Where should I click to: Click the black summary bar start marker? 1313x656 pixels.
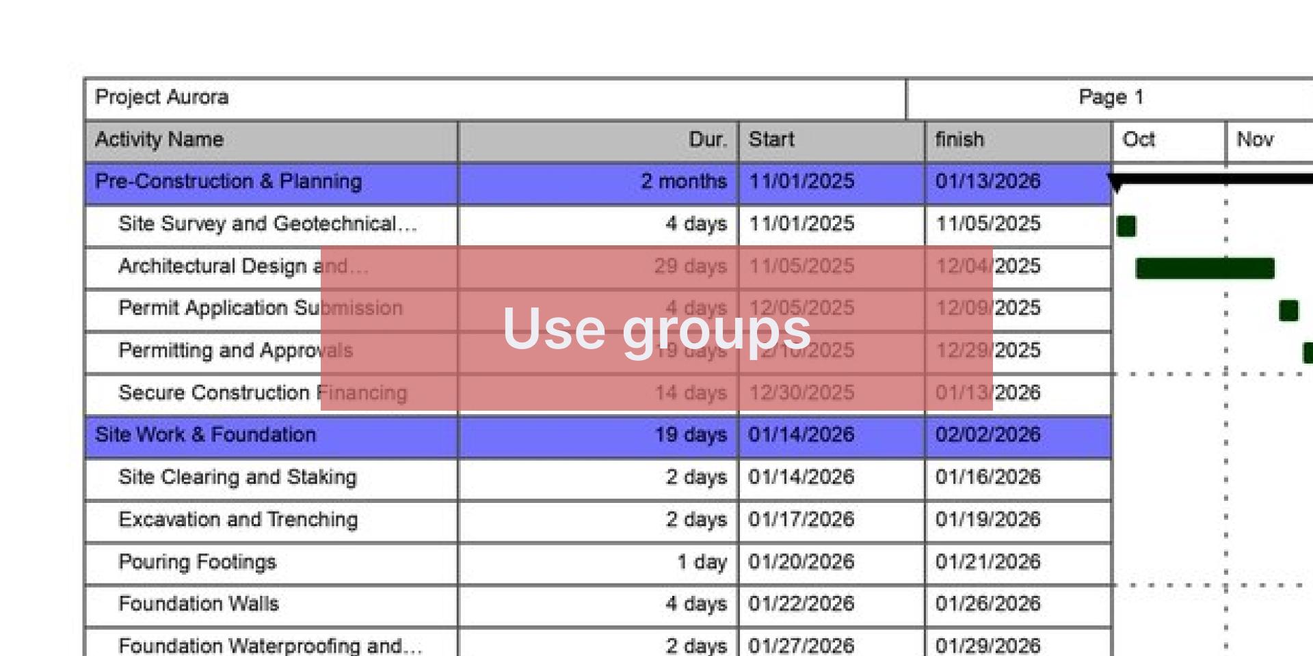[x=1115, y=183]
